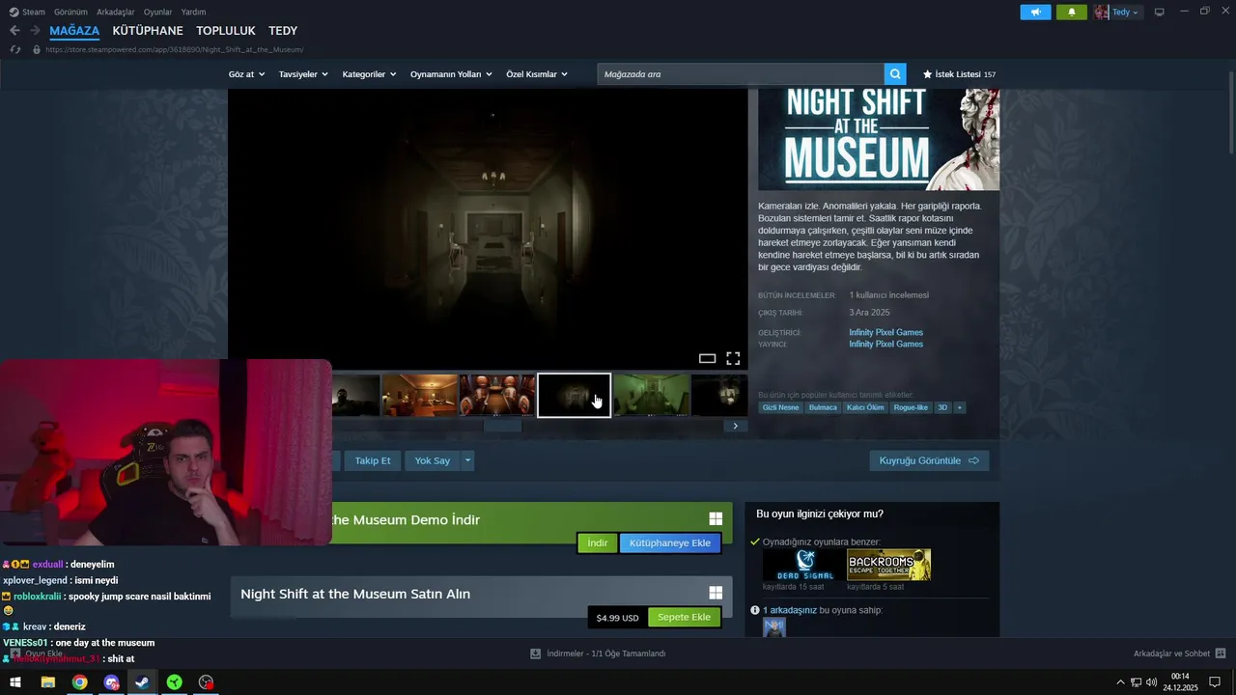Open Oynamanın Yolları dropdown
This screenshot has height=695, width=1236.
click(451, 74)
